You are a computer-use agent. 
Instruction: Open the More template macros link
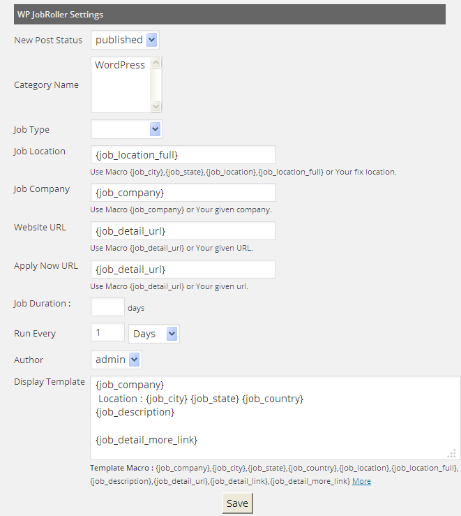click(361, 481)
